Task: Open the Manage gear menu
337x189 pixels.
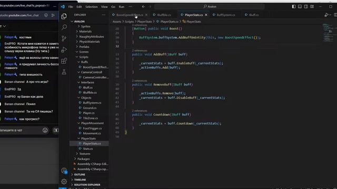Action: click(x=64, y=182)
